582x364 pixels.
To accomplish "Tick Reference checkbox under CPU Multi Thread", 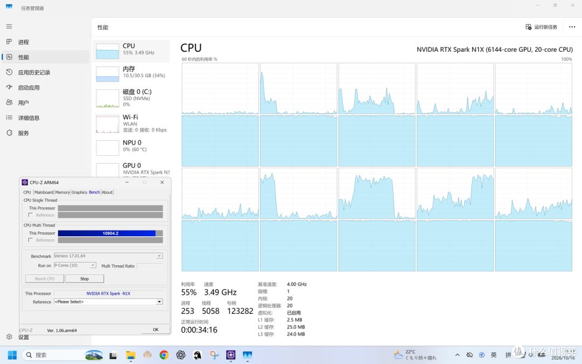I will click(x=30, y=240).
